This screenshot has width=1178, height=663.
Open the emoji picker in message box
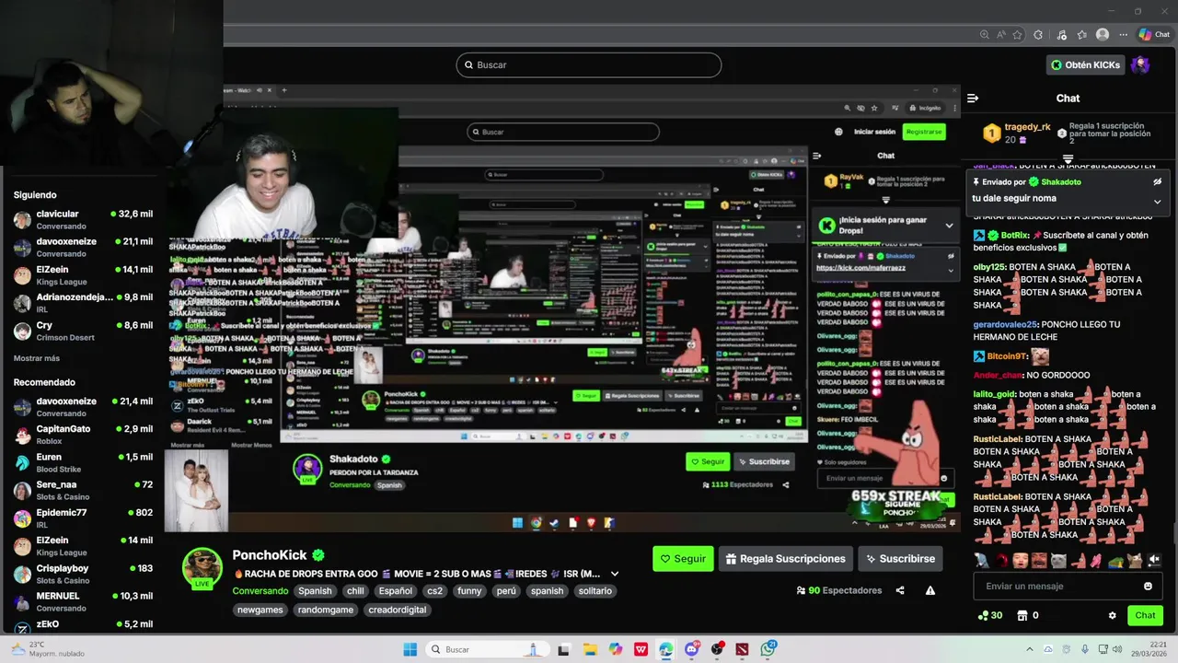click(1148, 586)
